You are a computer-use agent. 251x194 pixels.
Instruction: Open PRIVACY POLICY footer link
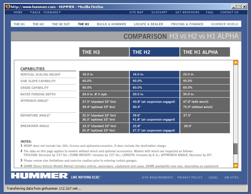(x=190, y=177)
